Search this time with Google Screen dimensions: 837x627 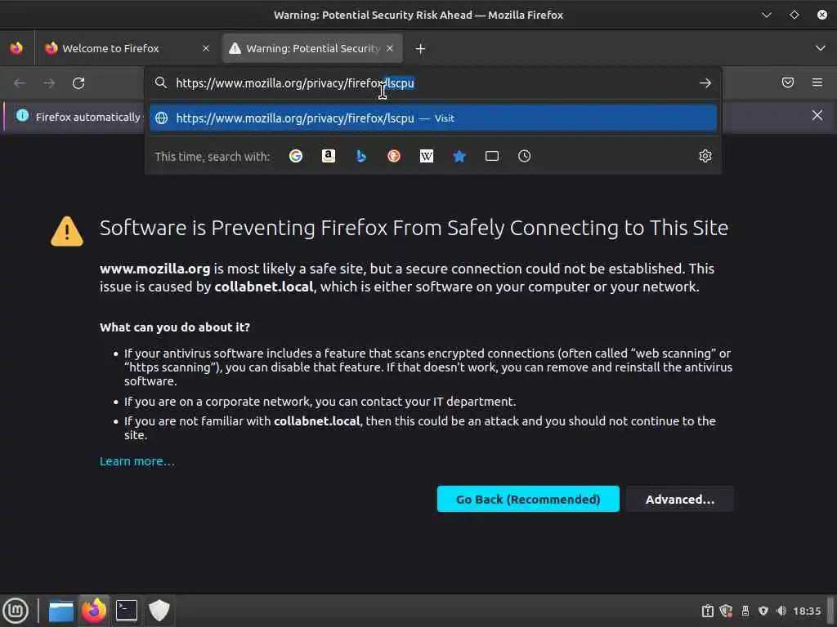296,156
